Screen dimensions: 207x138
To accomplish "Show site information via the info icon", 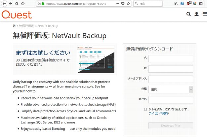I will point(39,4).
